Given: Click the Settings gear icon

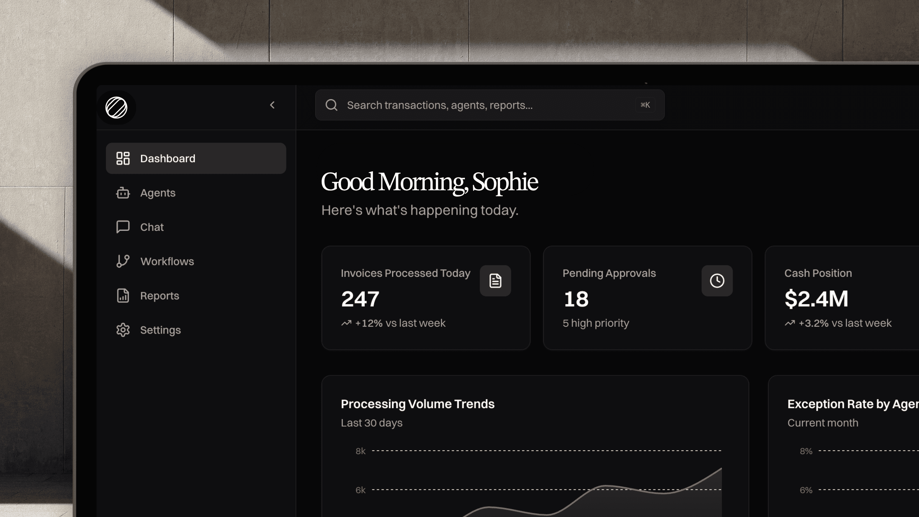Looking at the screenshot, I should [x=123, y=330].
